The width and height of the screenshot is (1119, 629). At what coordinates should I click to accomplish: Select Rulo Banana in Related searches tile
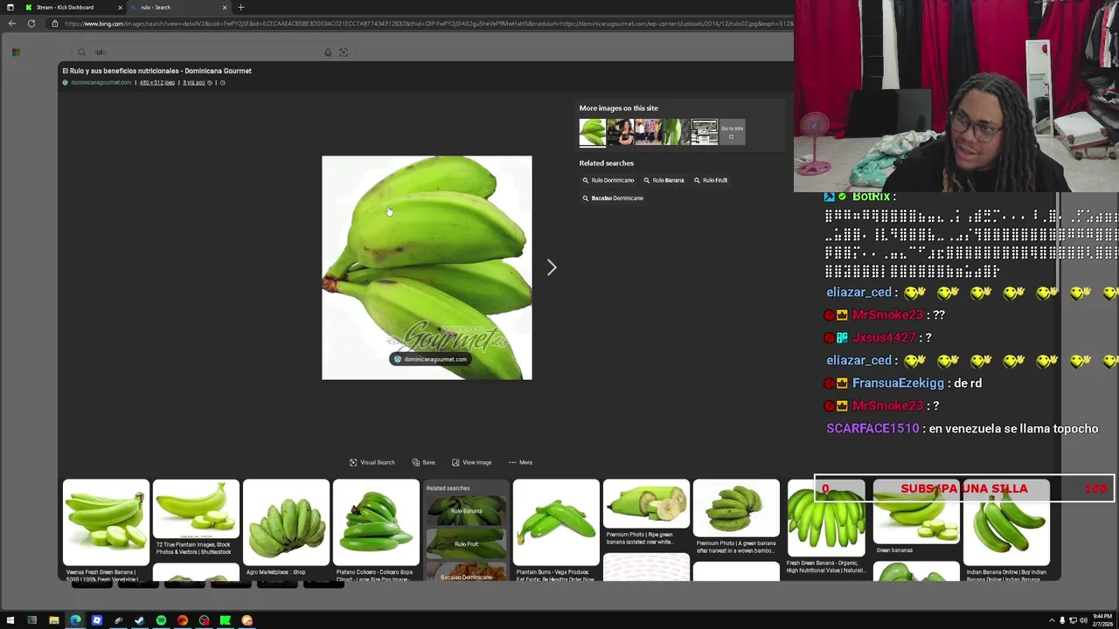tap(466, 511)
